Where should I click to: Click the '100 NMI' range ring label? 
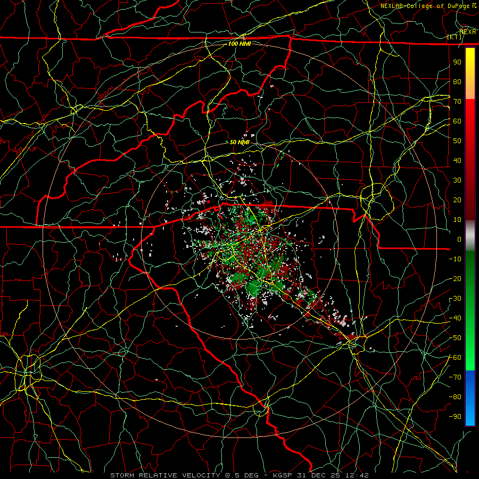240,44
